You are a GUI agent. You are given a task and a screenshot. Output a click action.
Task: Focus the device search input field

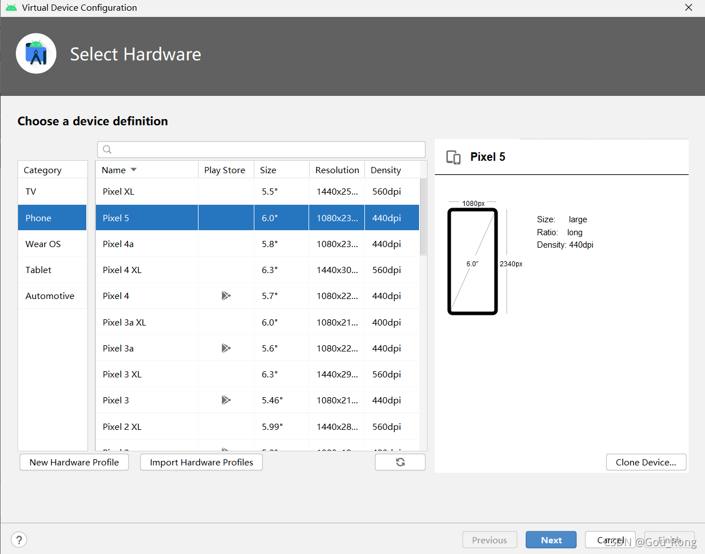[261, 150]
